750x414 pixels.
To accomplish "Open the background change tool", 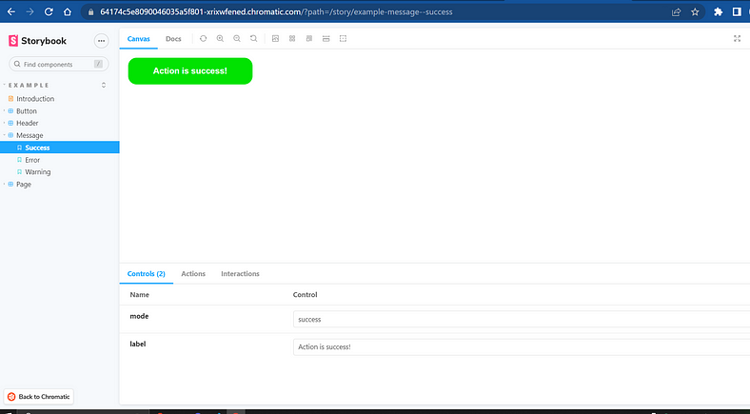I will 275,39.
